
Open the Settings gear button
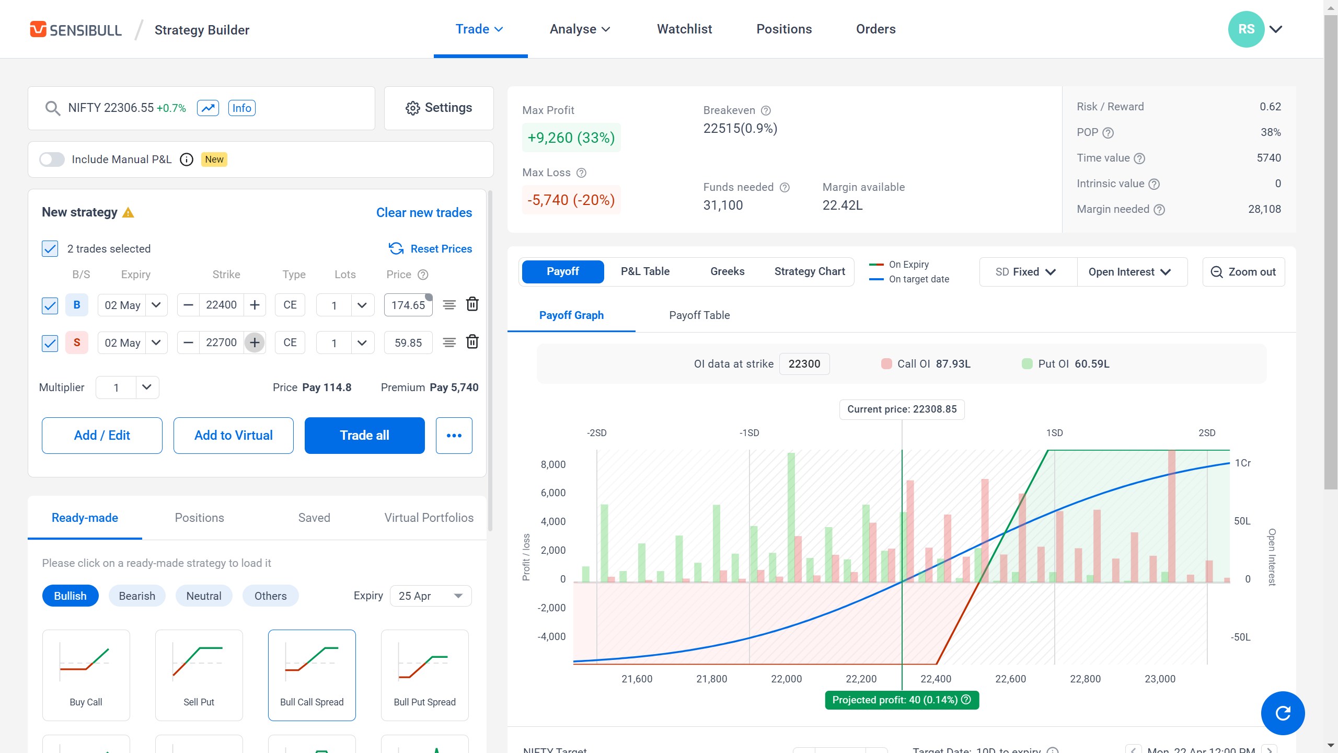439,108
